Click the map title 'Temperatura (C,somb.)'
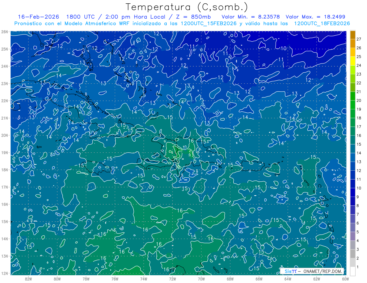Image resolution: width=367 pixels, height=283 pixels. pyautogui.click(x=187, y=7)
